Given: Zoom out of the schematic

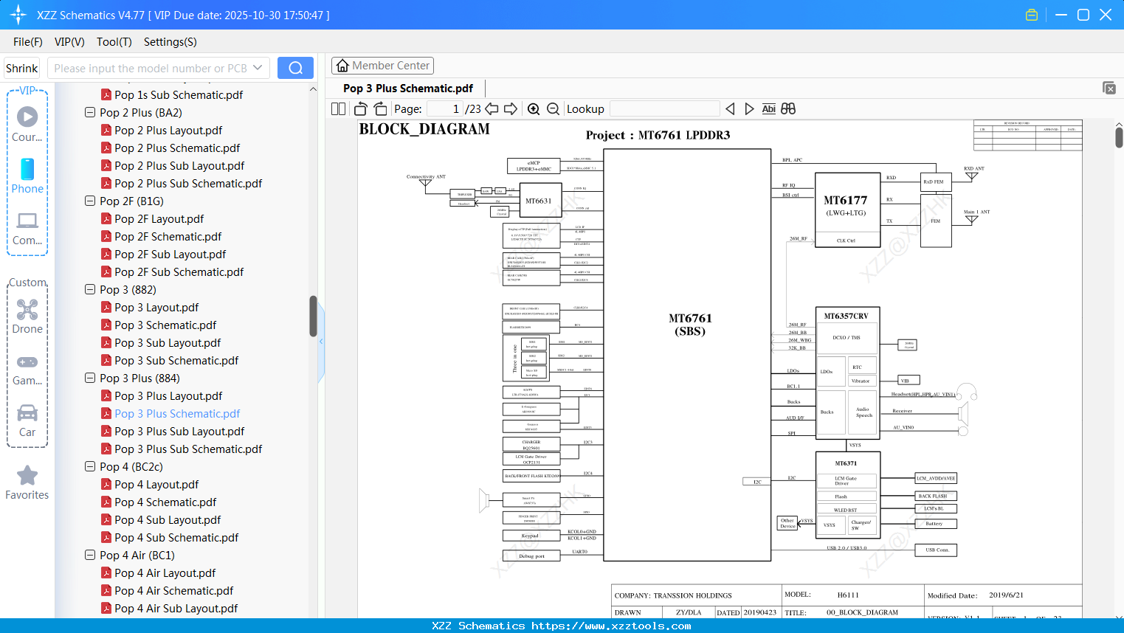Looking at the screenshot, I should 552,108.
